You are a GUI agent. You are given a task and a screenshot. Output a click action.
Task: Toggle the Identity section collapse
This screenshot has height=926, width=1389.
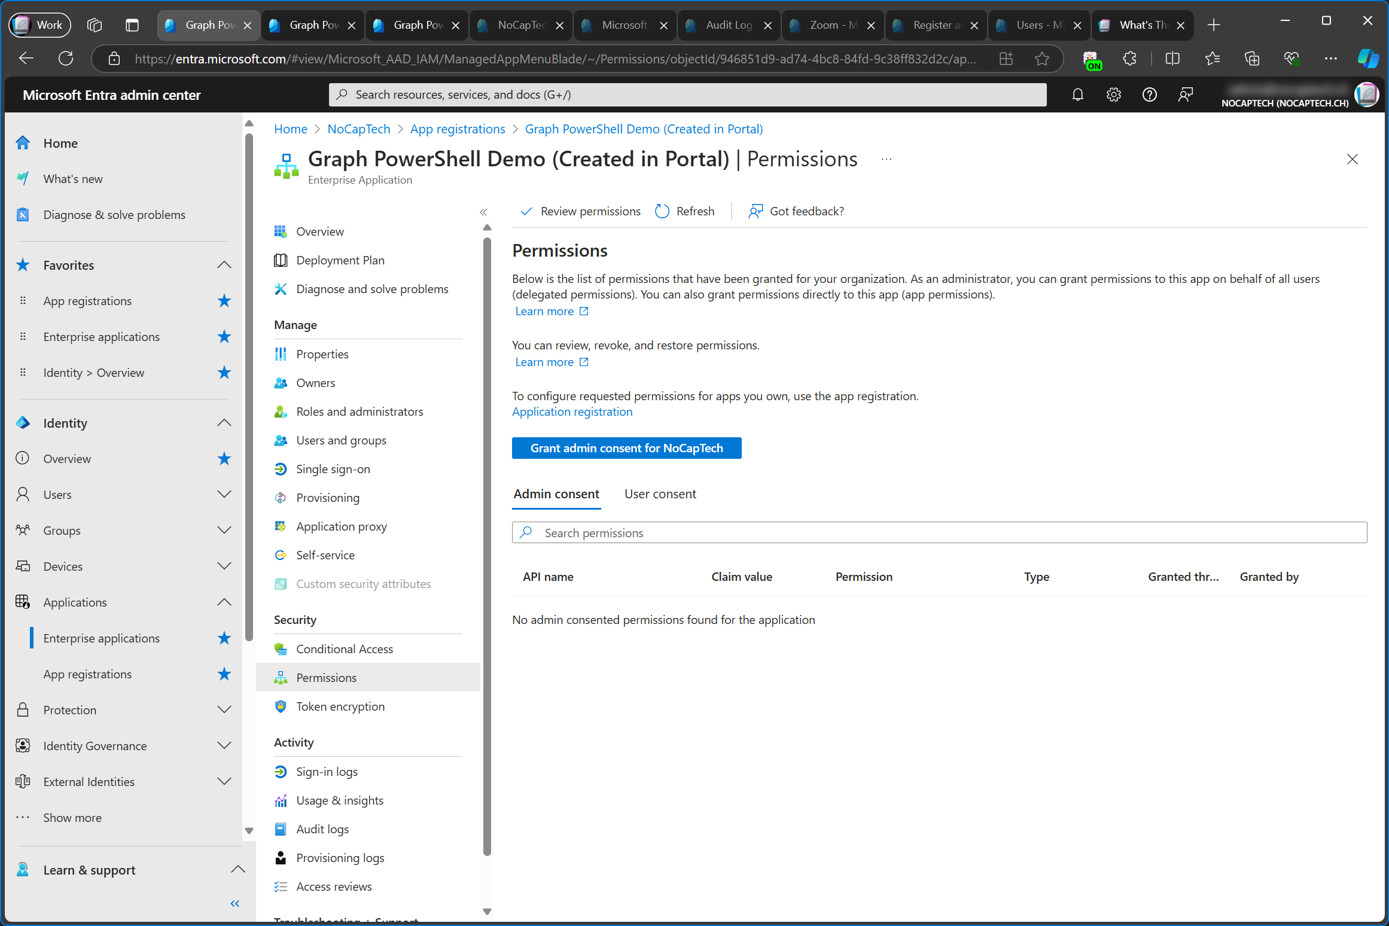[x=227, y=423]
